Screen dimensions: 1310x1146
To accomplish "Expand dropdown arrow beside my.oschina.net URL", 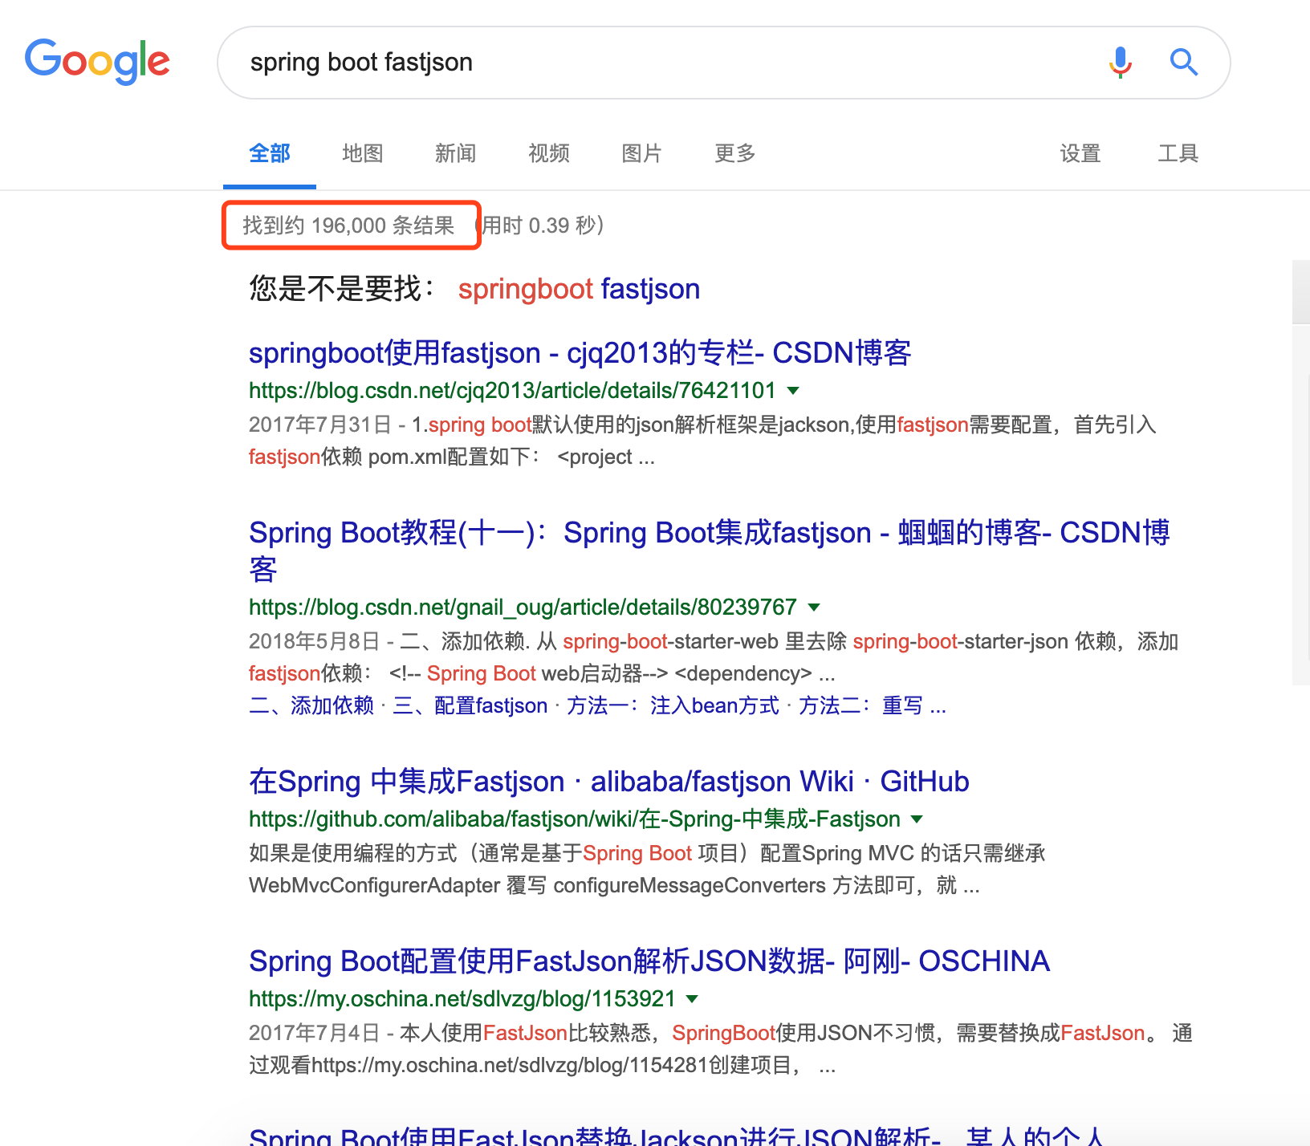I will (x=693, y=999).
